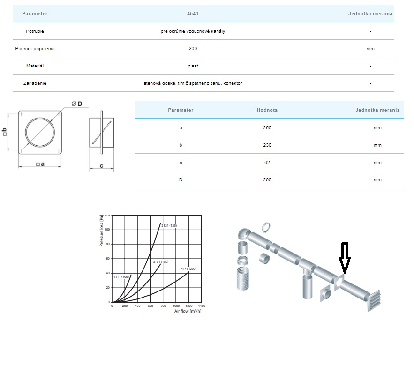Select the value 250 for parameter a
The height and width of the screenshot is (373, 414).
click(x=267, y=128)
